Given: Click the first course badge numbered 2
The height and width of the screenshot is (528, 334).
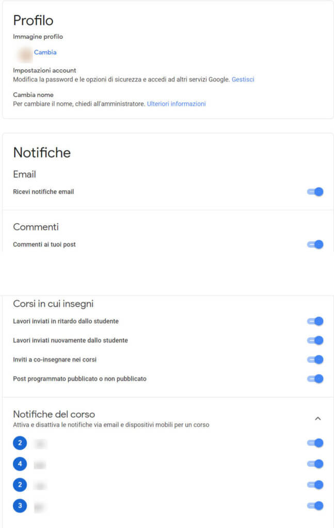Looking at the screenshot, I should (x=20, y=443).
